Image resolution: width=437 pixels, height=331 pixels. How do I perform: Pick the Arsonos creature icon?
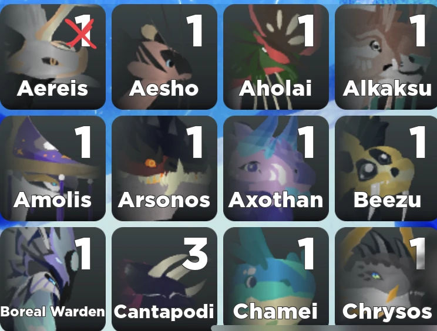click(x=164, y=168)
